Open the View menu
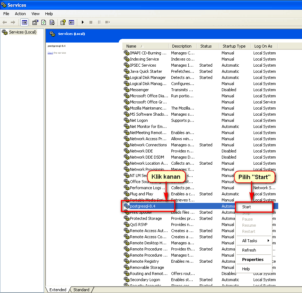Screen dimensions: 302x293 35,14
